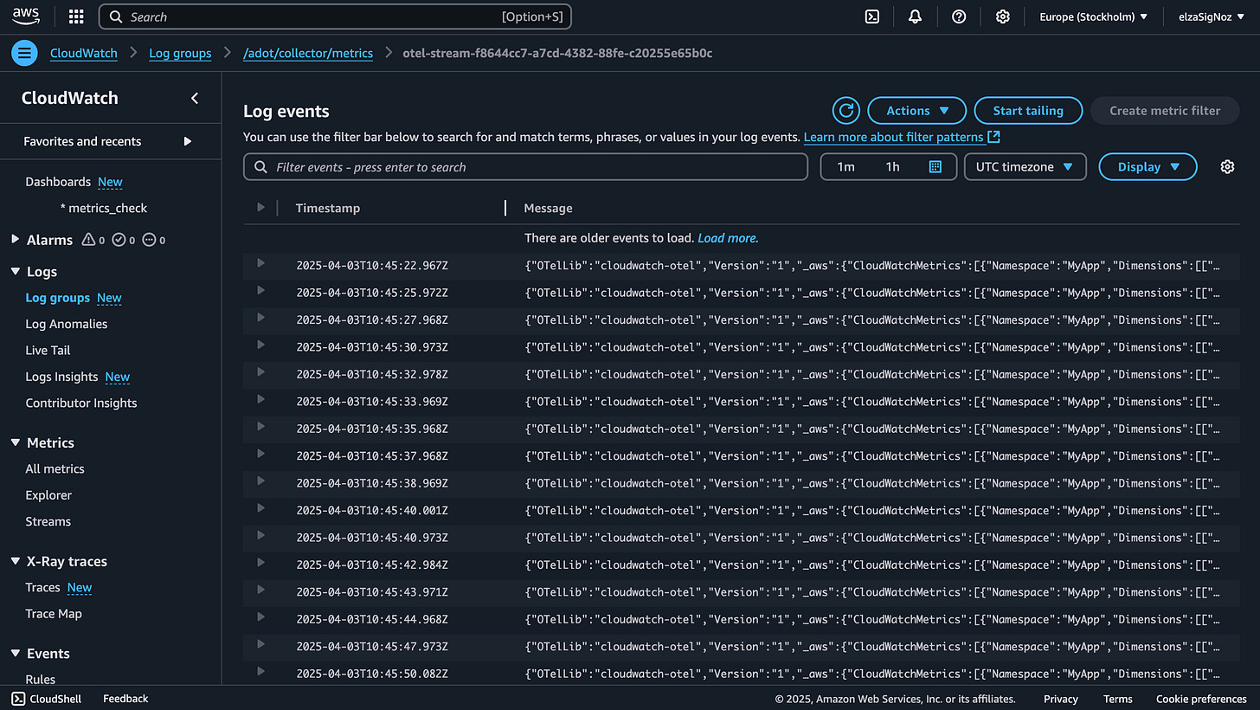Open Traces under X-Ray traces
This screenshot has height=710, width=1260.
pos(42,587)
